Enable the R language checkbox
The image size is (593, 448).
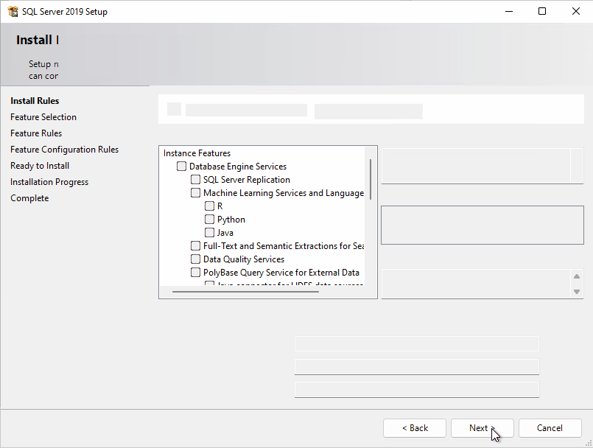tap(209, 206)
